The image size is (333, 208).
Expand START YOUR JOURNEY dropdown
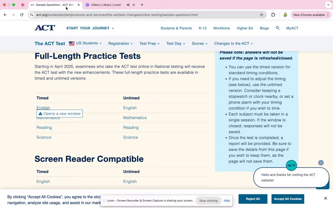coord(90,28)
